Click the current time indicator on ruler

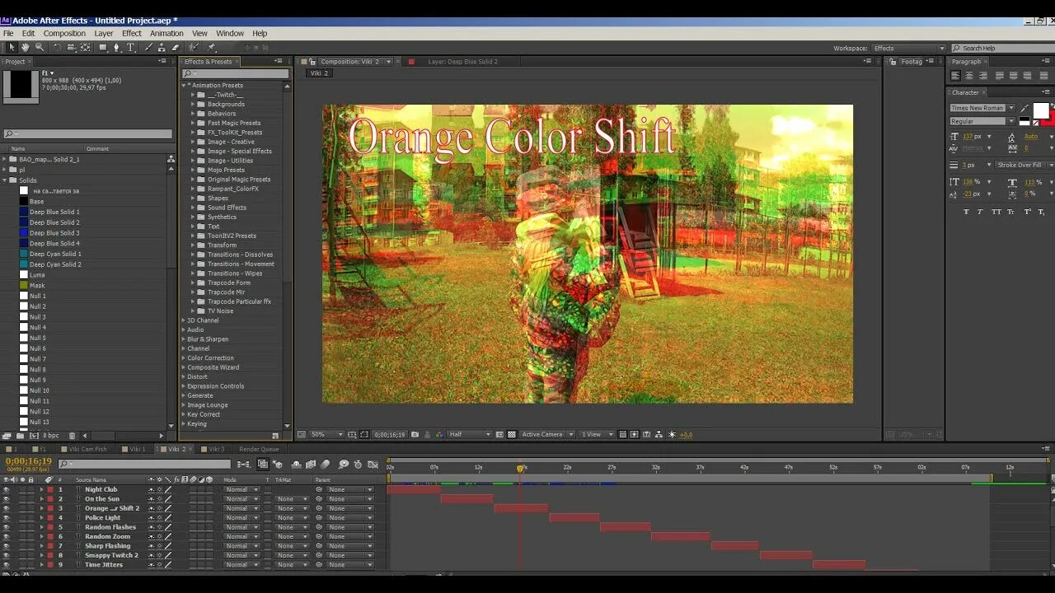click(520, 468)
